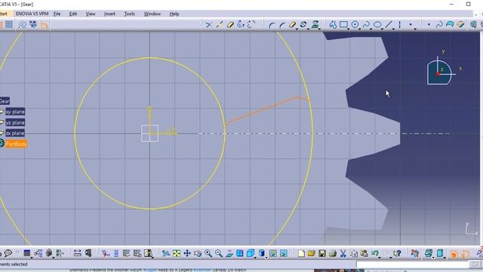
Task: Activate the Pan tool
Action: pos(187,254)
